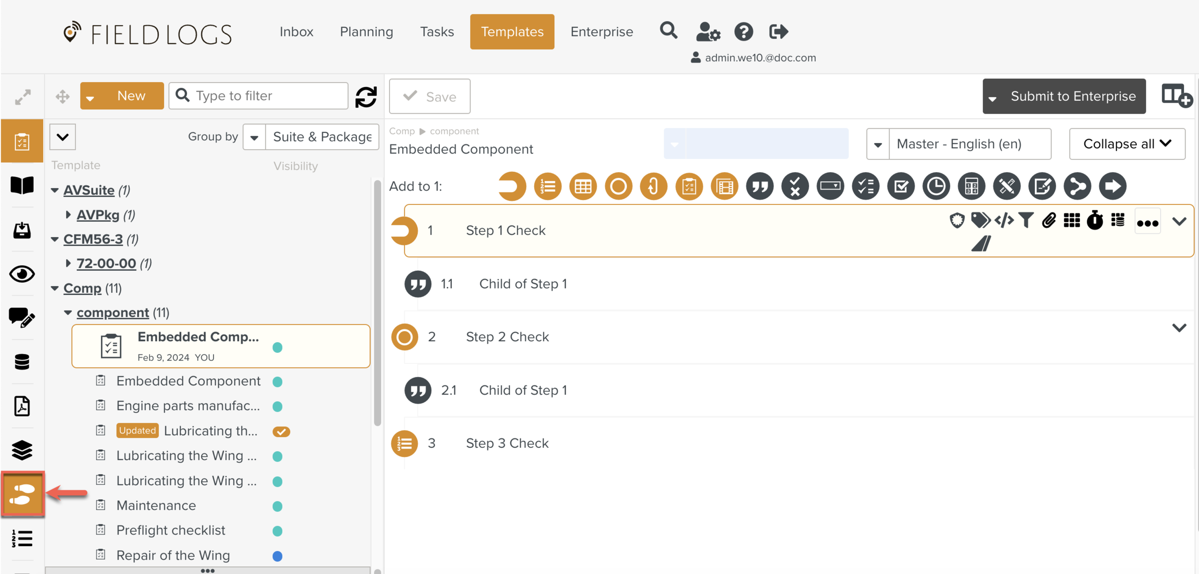This screenshot has width=1199, height=574.
Task: Click the quote comment icon in Add toolbar
Action: pos(760,186)
